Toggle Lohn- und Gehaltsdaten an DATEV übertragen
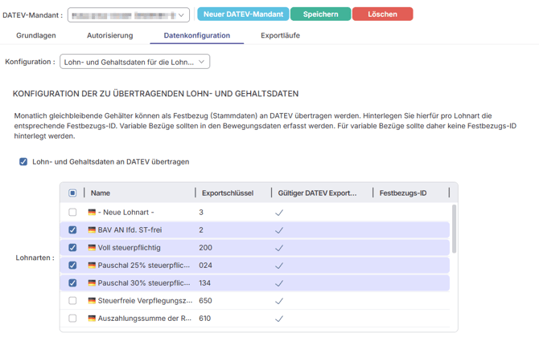This screenshot has height=341, width=539. coord(23,162)
